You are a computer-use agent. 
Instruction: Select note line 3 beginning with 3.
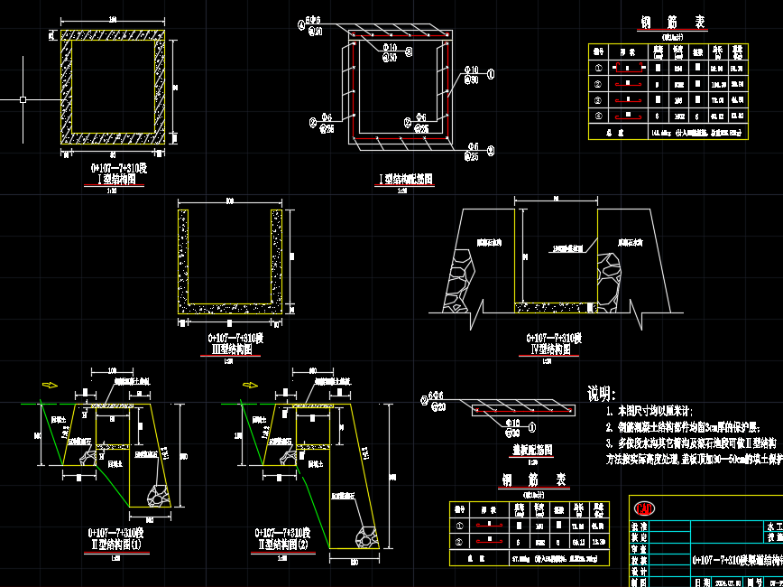point(692,443)
